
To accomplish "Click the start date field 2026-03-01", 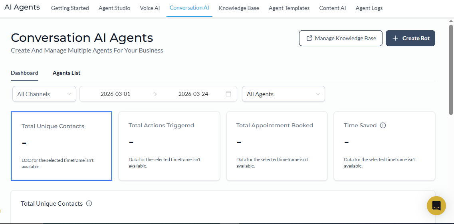I will point(115,94).
